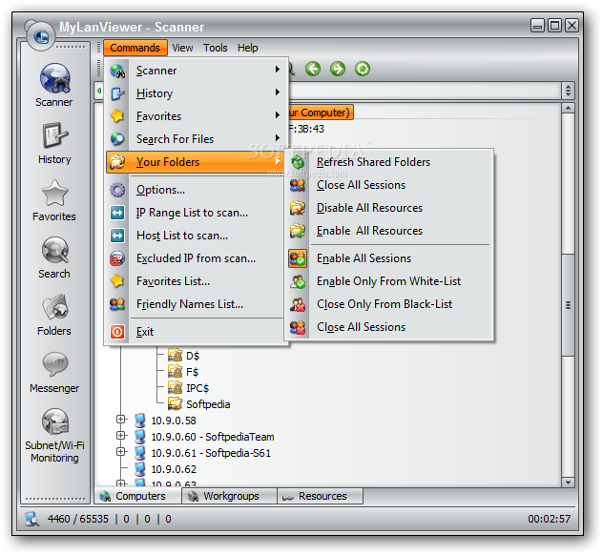603x555 pixels.
Task: Click the green forward arrow toolbar icon
Action: pos(337,70)
